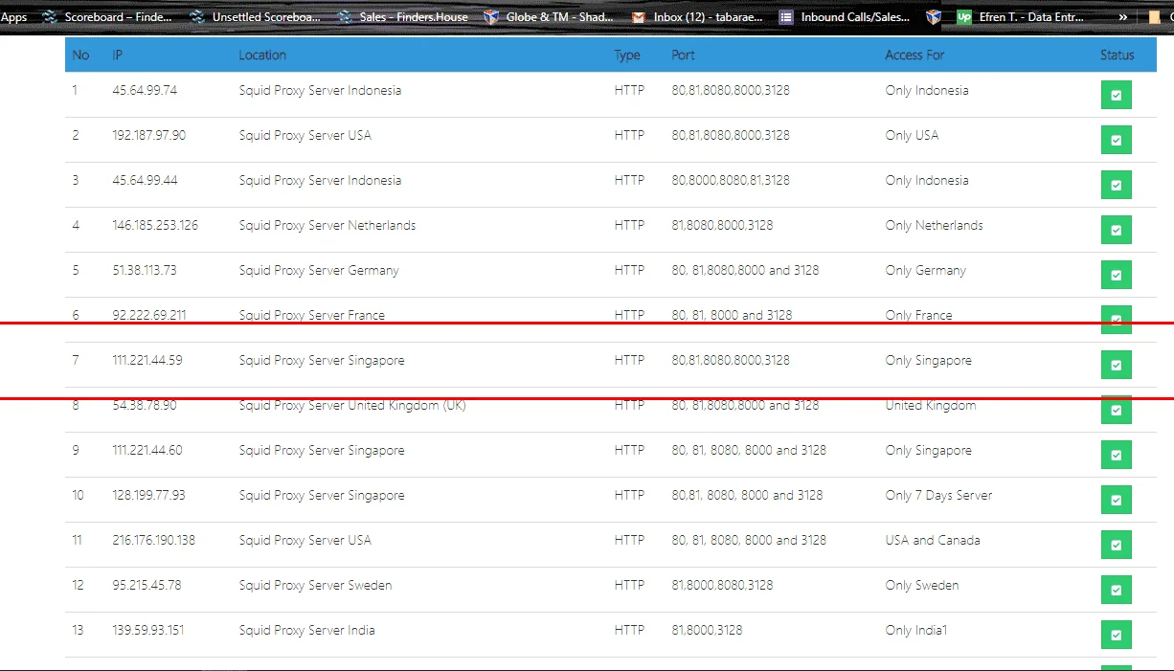The image size is (1174, 671).
Task: Click the 'USA and Canada' access cell
Action: tap(933, 540)
